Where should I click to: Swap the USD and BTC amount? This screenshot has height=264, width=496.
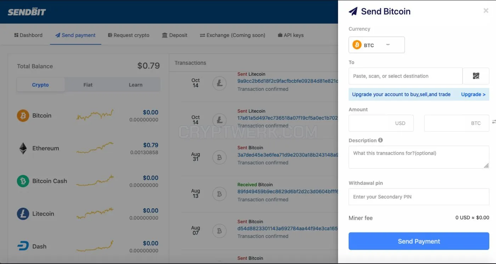click(494, 122)
